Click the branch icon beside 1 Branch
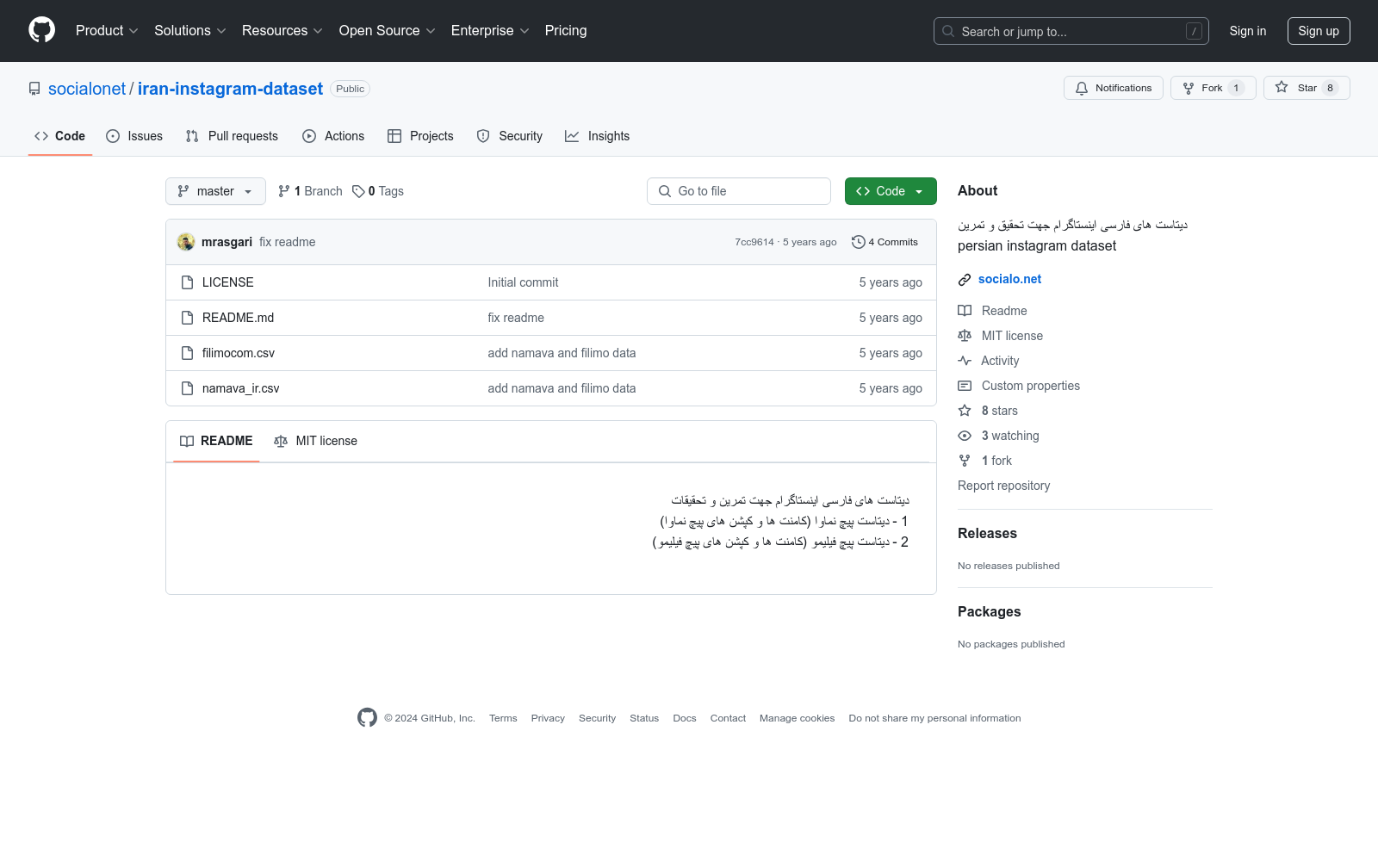Screen dimensions: 1378x861 coord(284,191)
